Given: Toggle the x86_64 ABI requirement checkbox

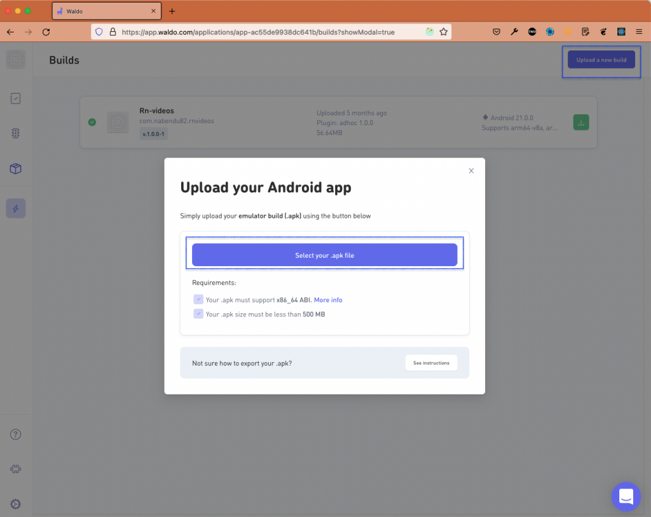Looking at the screenshot, I should 198,299.
